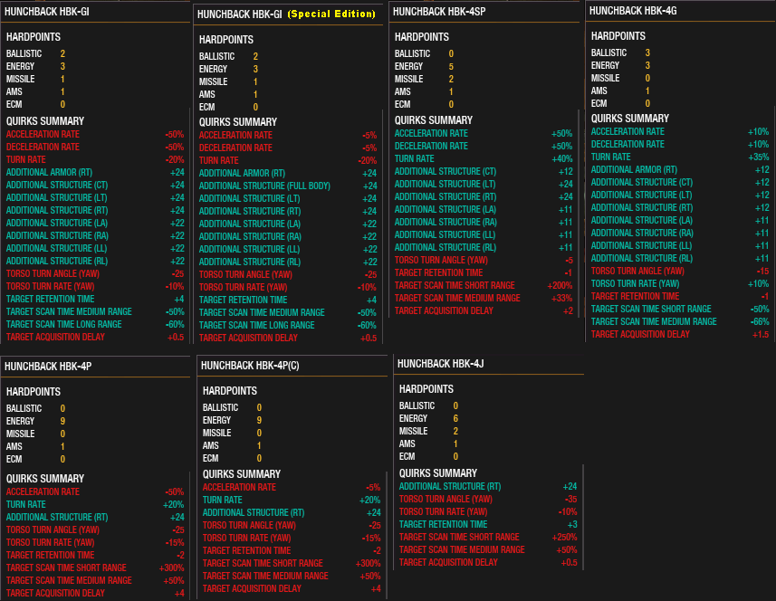Screen dimensions: 776x601
Task: Select TARGET SCAN TIME MEDIUM RANGE +33% quirk
Action: [484, 299]
